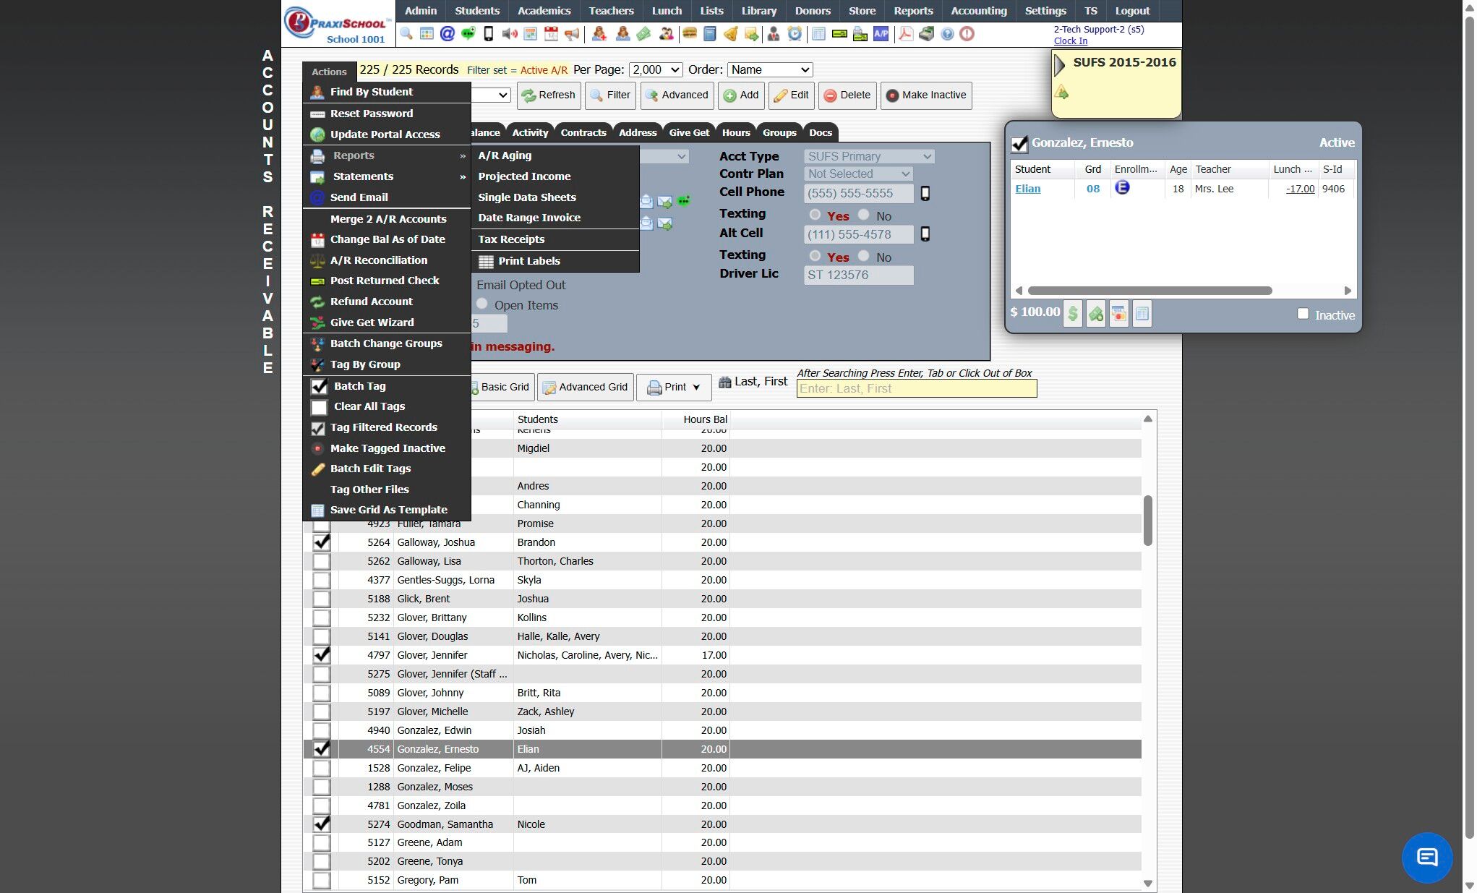1477x893 pixels.
Task: Open the email (@) toolbar icon
Action: [x=448, y=34]
